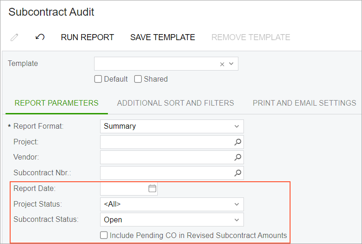The height and width of the screenshot is (244, 362).
Task: Open the Report Date calendar icon
Action: tap(152, 188)
